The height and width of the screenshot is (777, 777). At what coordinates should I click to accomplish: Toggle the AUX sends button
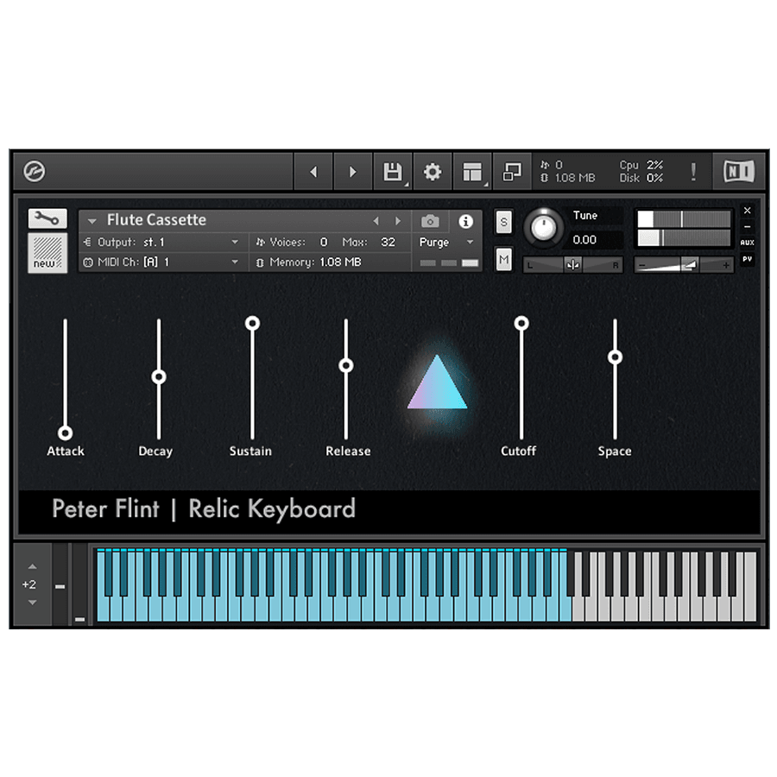point(748,243)
